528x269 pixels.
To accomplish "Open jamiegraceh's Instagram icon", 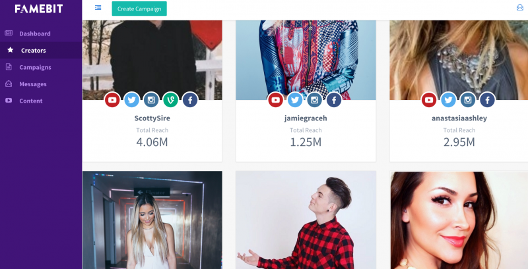I will coord(315,99).
